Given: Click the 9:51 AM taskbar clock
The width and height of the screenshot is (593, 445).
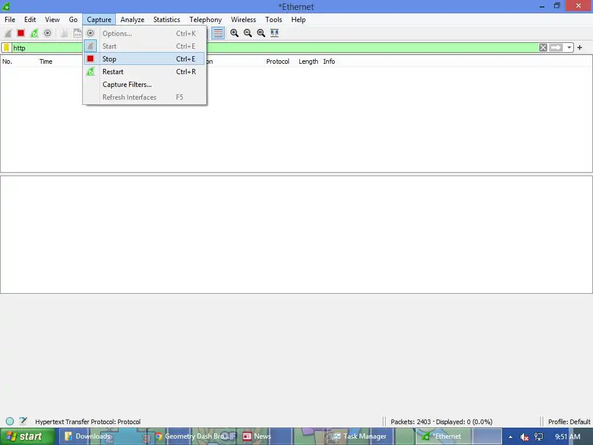Looking at the screenshot, I should [x=568, y=437].
